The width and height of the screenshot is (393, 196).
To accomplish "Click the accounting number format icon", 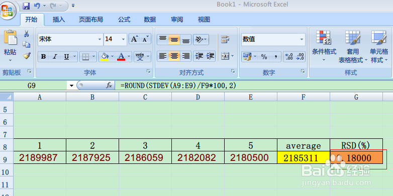I will click(x=247, y=57).
